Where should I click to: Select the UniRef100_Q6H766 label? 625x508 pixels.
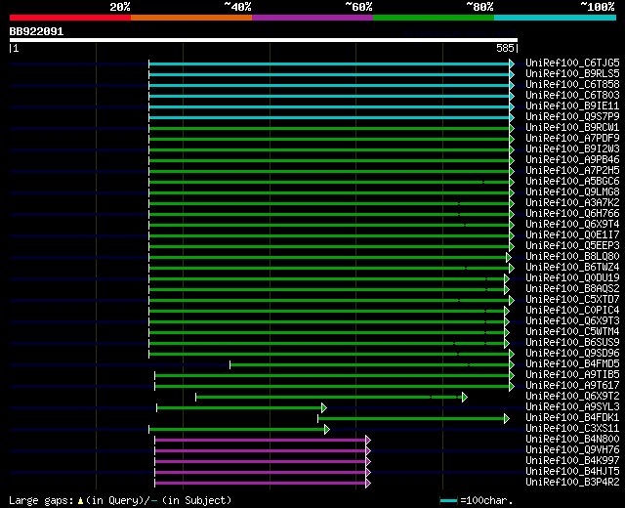(572, 214)
